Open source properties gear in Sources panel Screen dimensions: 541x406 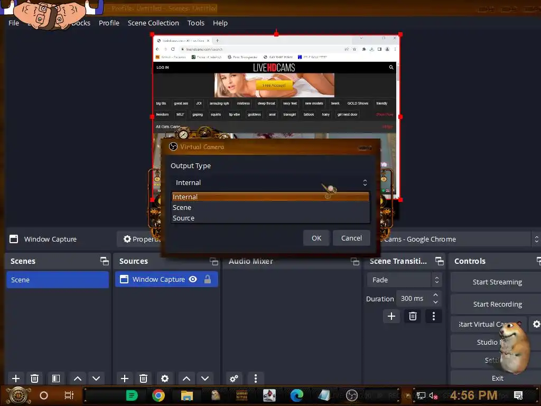pos(165,379)
